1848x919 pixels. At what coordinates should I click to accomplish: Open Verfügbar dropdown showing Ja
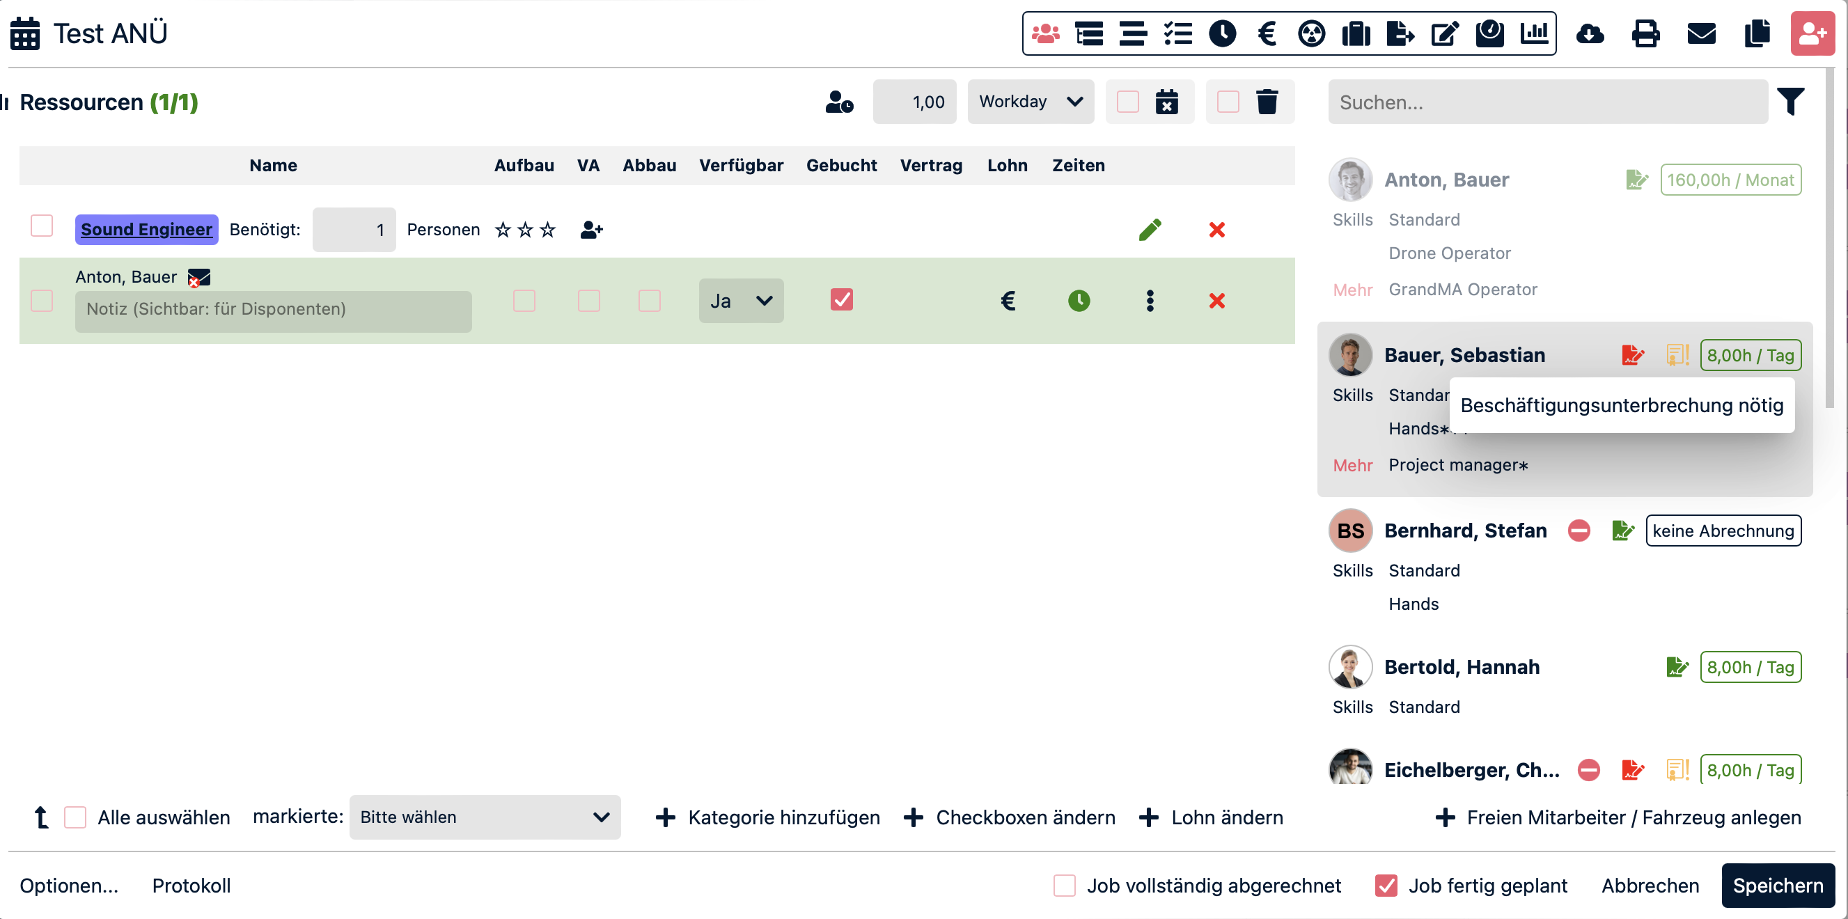pyautogui.click(x=740, y=301)
